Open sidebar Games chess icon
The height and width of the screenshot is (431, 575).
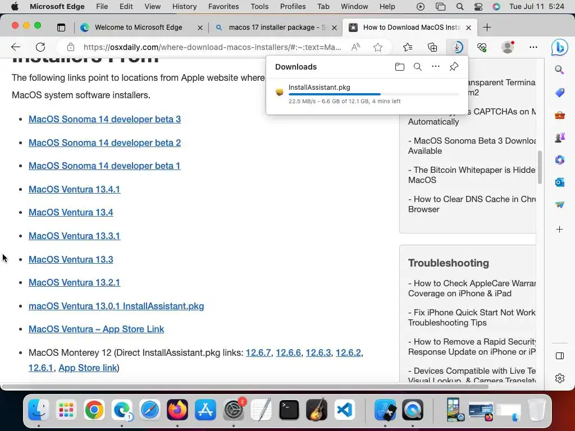(x=560, y=137)
